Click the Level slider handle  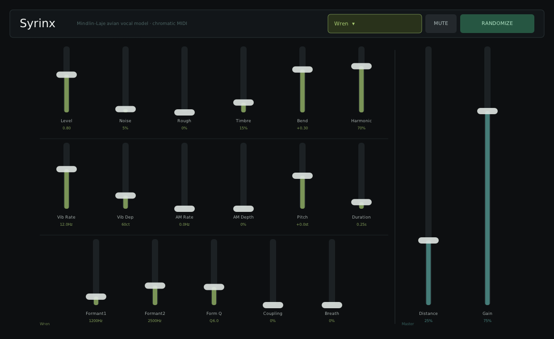coord(67,74)
